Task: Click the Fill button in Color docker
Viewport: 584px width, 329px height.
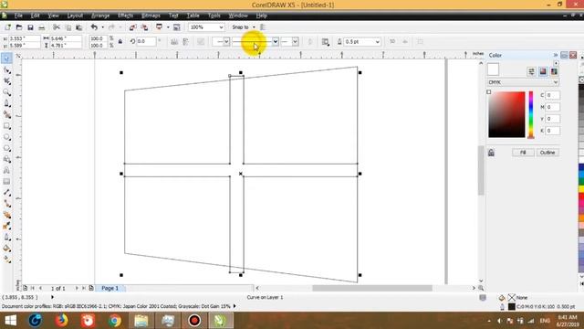Action: 523,153
